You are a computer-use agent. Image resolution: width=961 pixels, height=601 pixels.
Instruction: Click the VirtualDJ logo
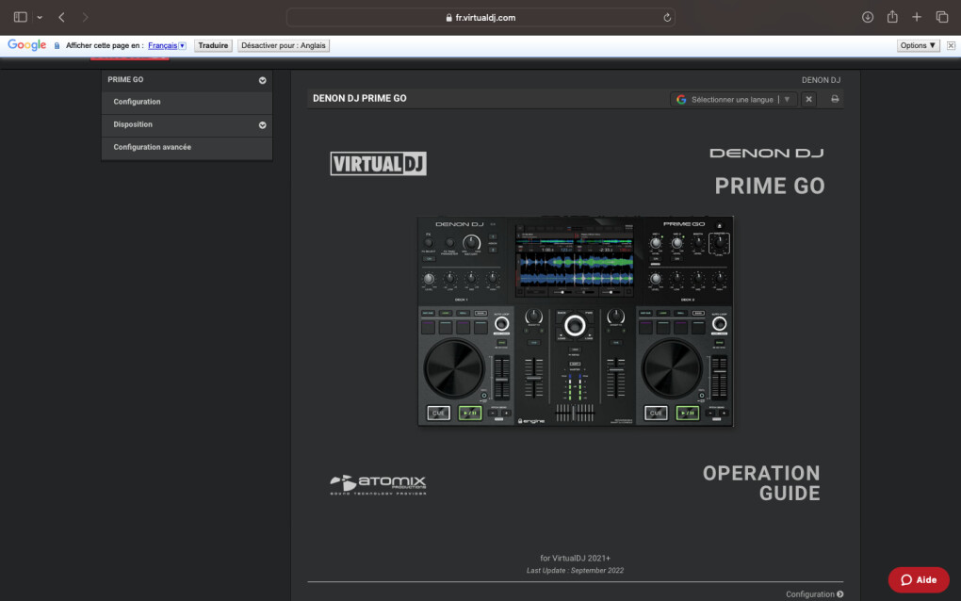click(x=378, y=164)
